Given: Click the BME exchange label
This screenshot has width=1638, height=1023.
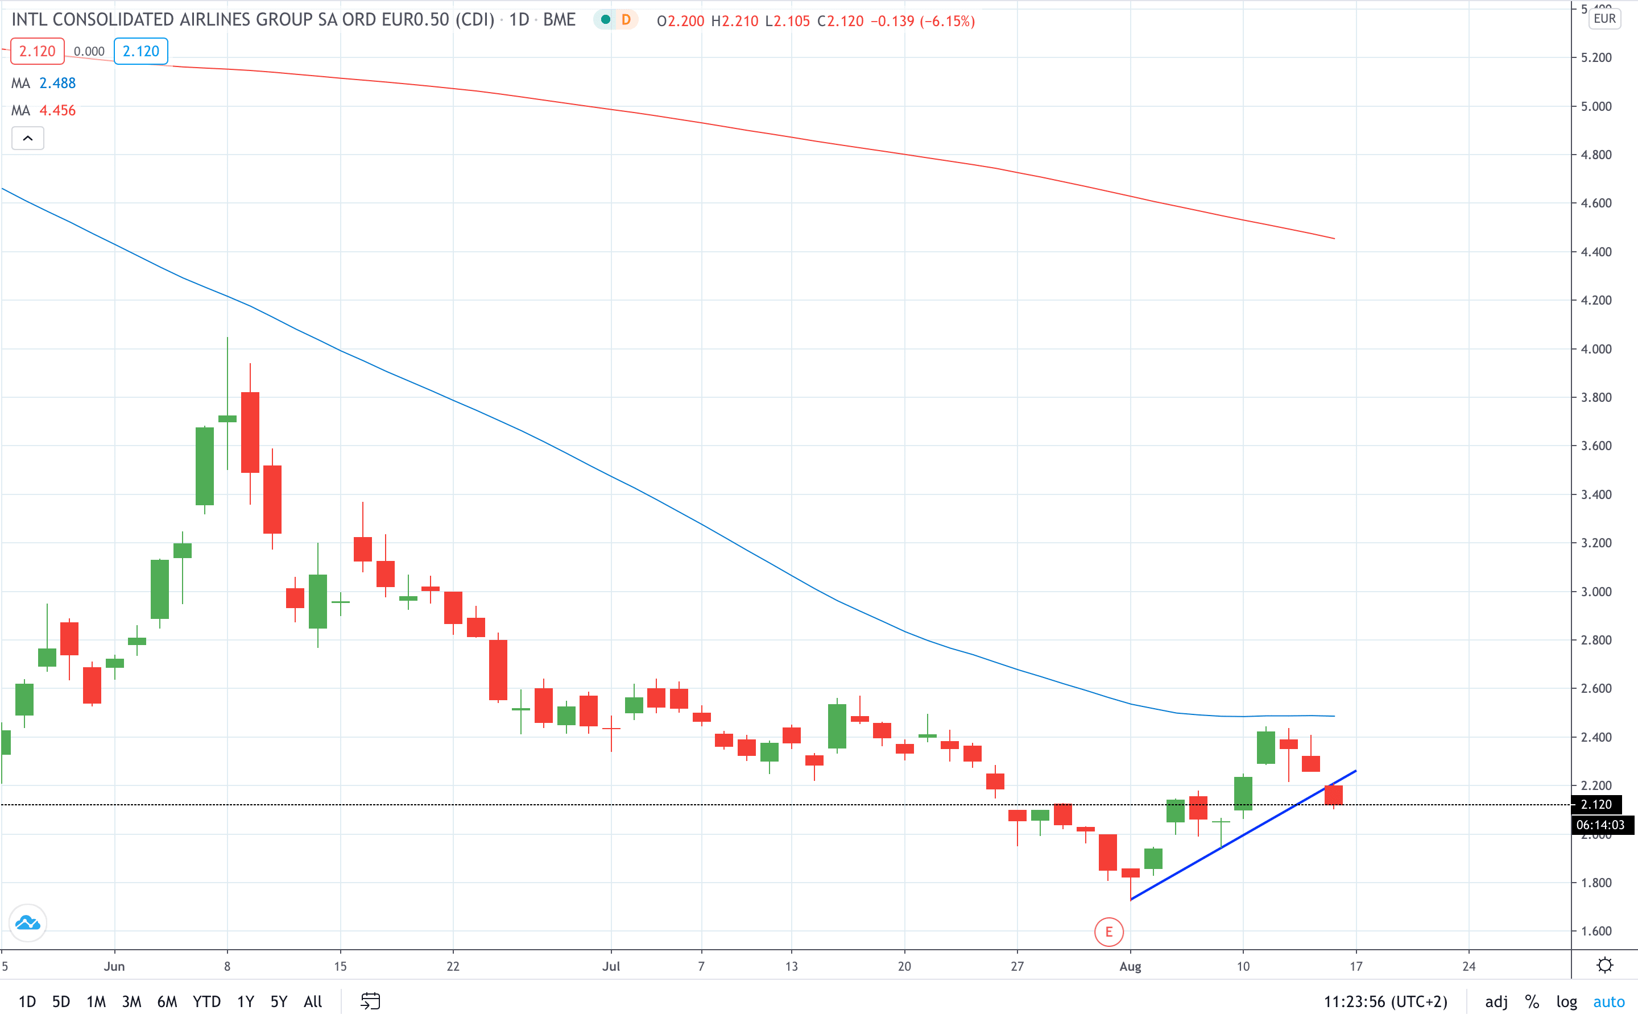Looking at the screenshot, I should pyautogui.click(x=559, y=20).
